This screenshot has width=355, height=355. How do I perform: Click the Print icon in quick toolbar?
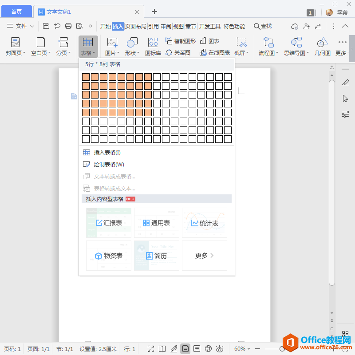click(68, 26)
